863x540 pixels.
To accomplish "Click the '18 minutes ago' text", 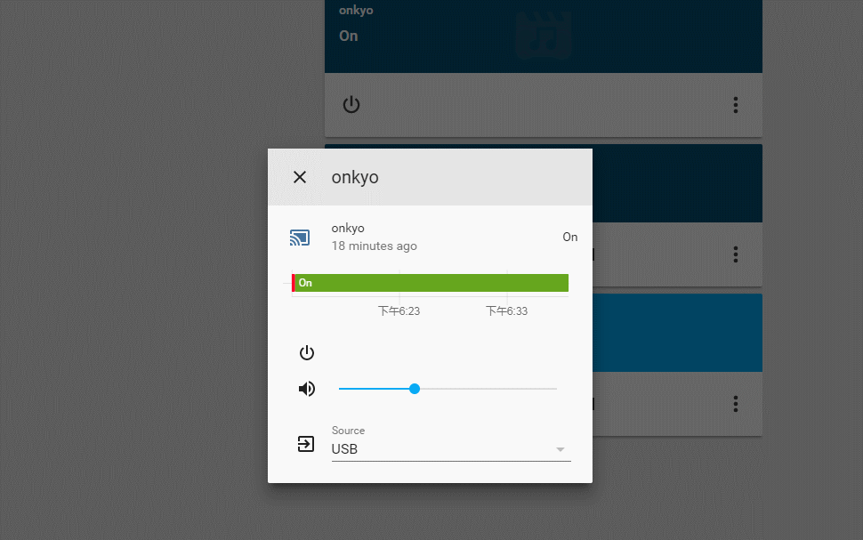I will [x=375, y=246].
